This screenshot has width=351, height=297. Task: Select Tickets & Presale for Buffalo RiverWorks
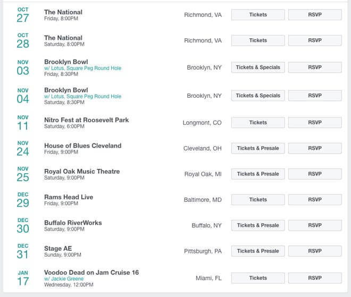(x=258, y=225)
